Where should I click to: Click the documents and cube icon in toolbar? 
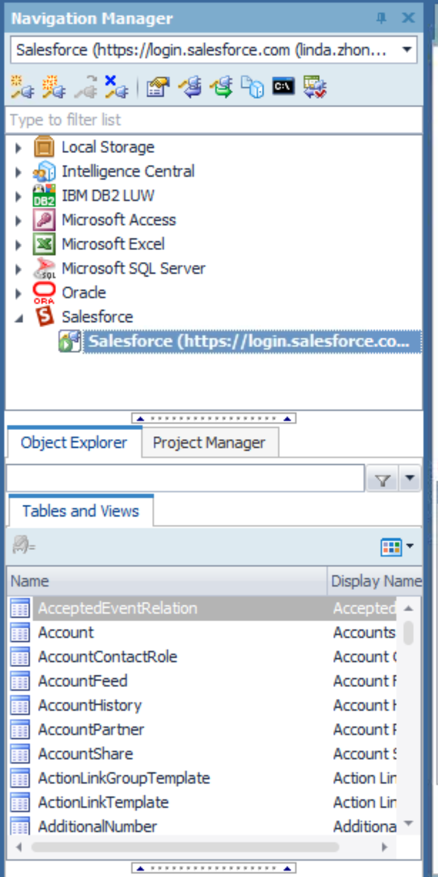point(252,87)
